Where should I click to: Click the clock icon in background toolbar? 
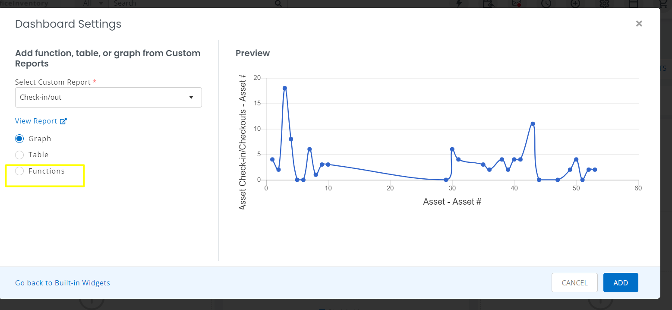546,3
